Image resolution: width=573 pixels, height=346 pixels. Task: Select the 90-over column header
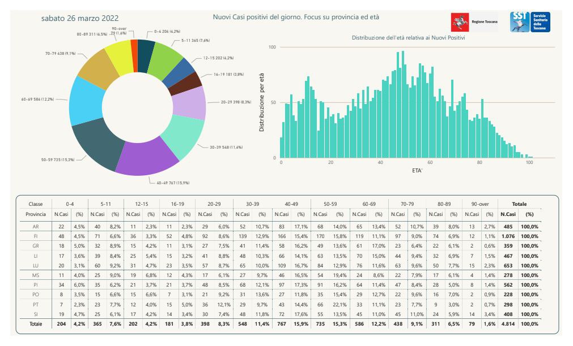pyautogui.click(x=477, y=204)
